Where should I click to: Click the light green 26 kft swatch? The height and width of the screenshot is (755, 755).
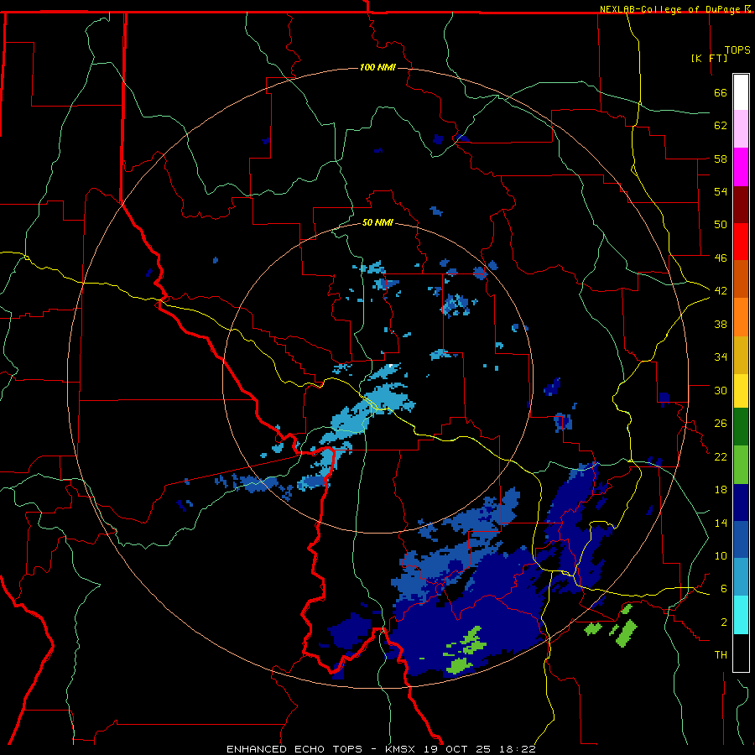pyautogui.click(x=741, y=465)
